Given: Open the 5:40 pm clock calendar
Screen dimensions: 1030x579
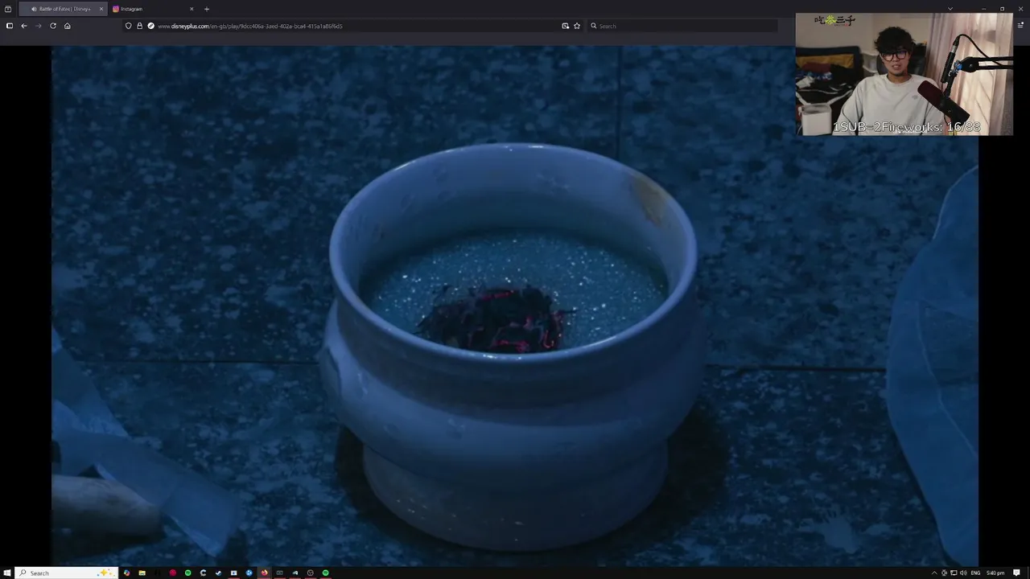Looking at the screenshot, I should pyautogui.click(x=995, y=573).
